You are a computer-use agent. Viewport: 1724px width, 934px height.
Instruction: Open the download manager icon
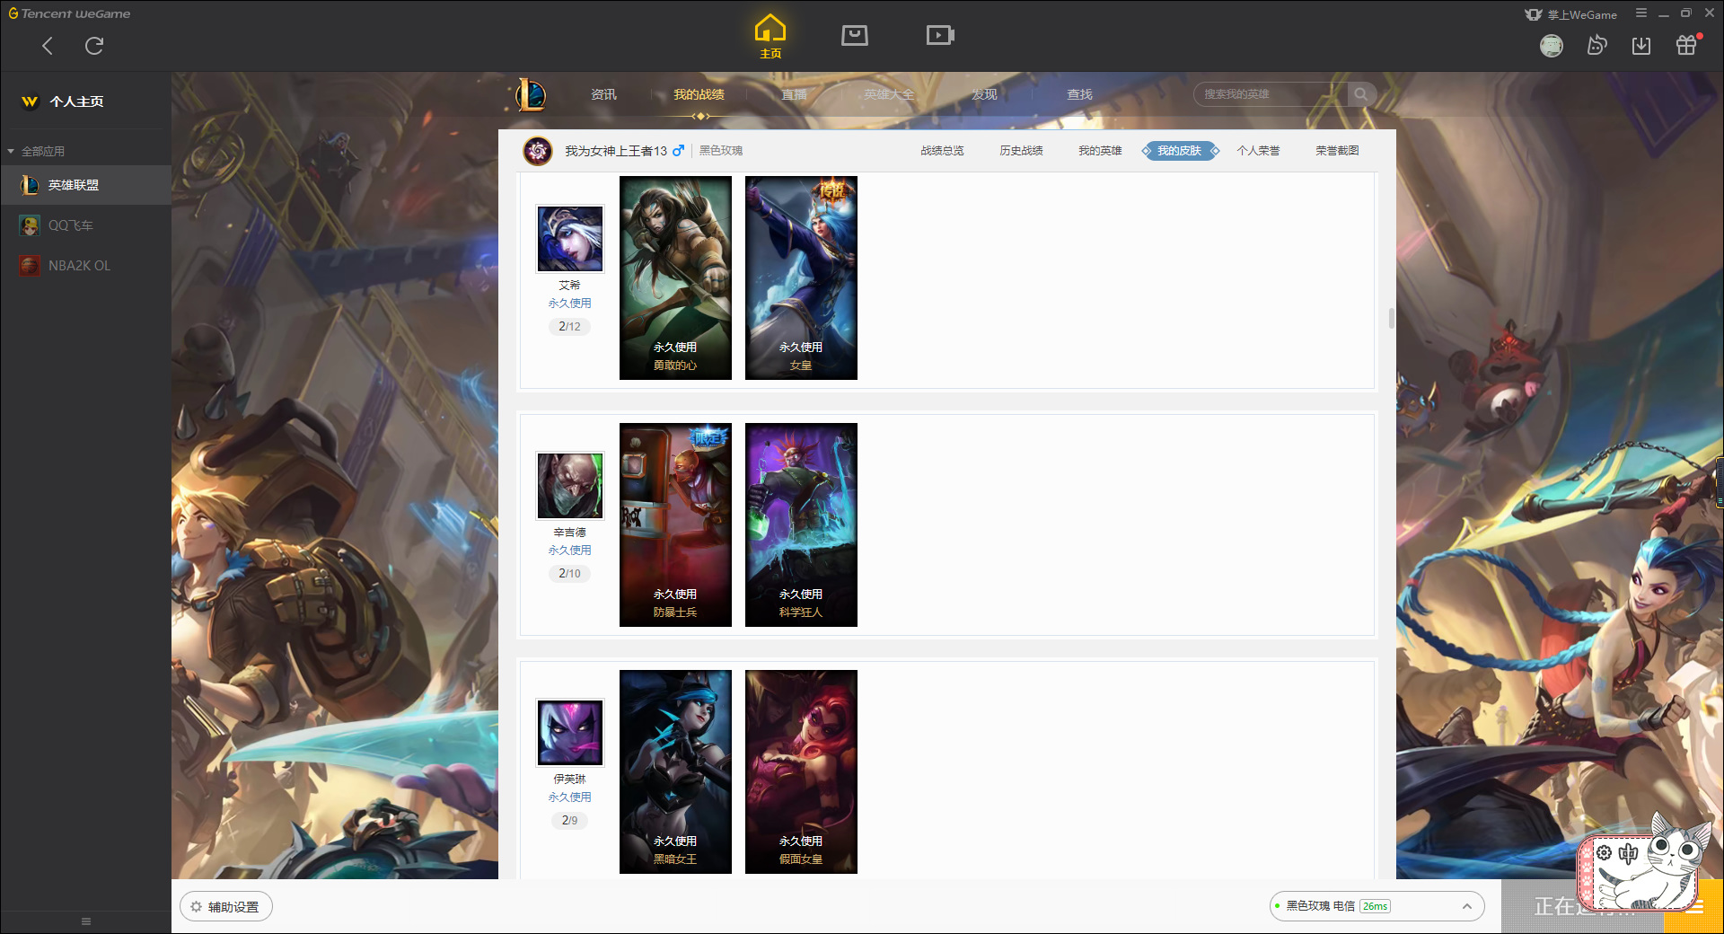click(x=1641, y=46)
